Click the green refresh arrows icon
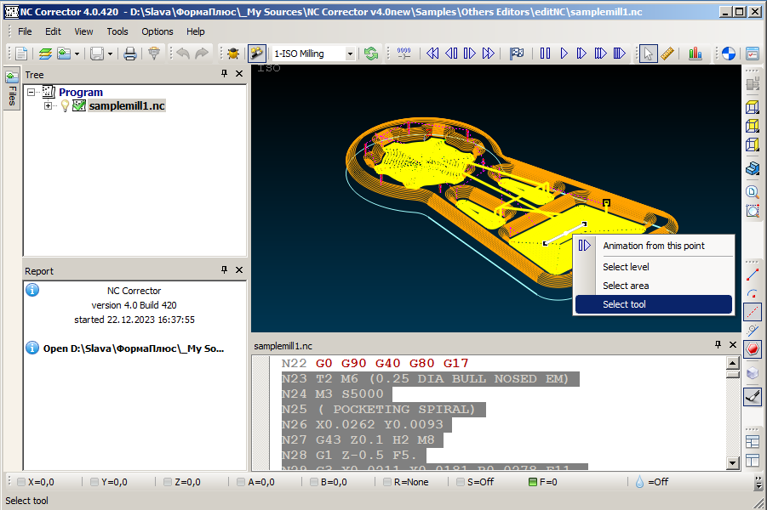The image size is (767, 510). click(371, 54)
